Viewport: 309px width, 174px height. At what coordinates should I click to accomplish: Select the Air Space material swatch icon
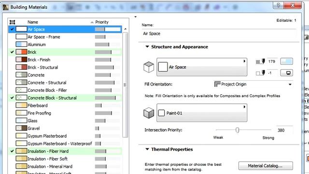[21, 29]
